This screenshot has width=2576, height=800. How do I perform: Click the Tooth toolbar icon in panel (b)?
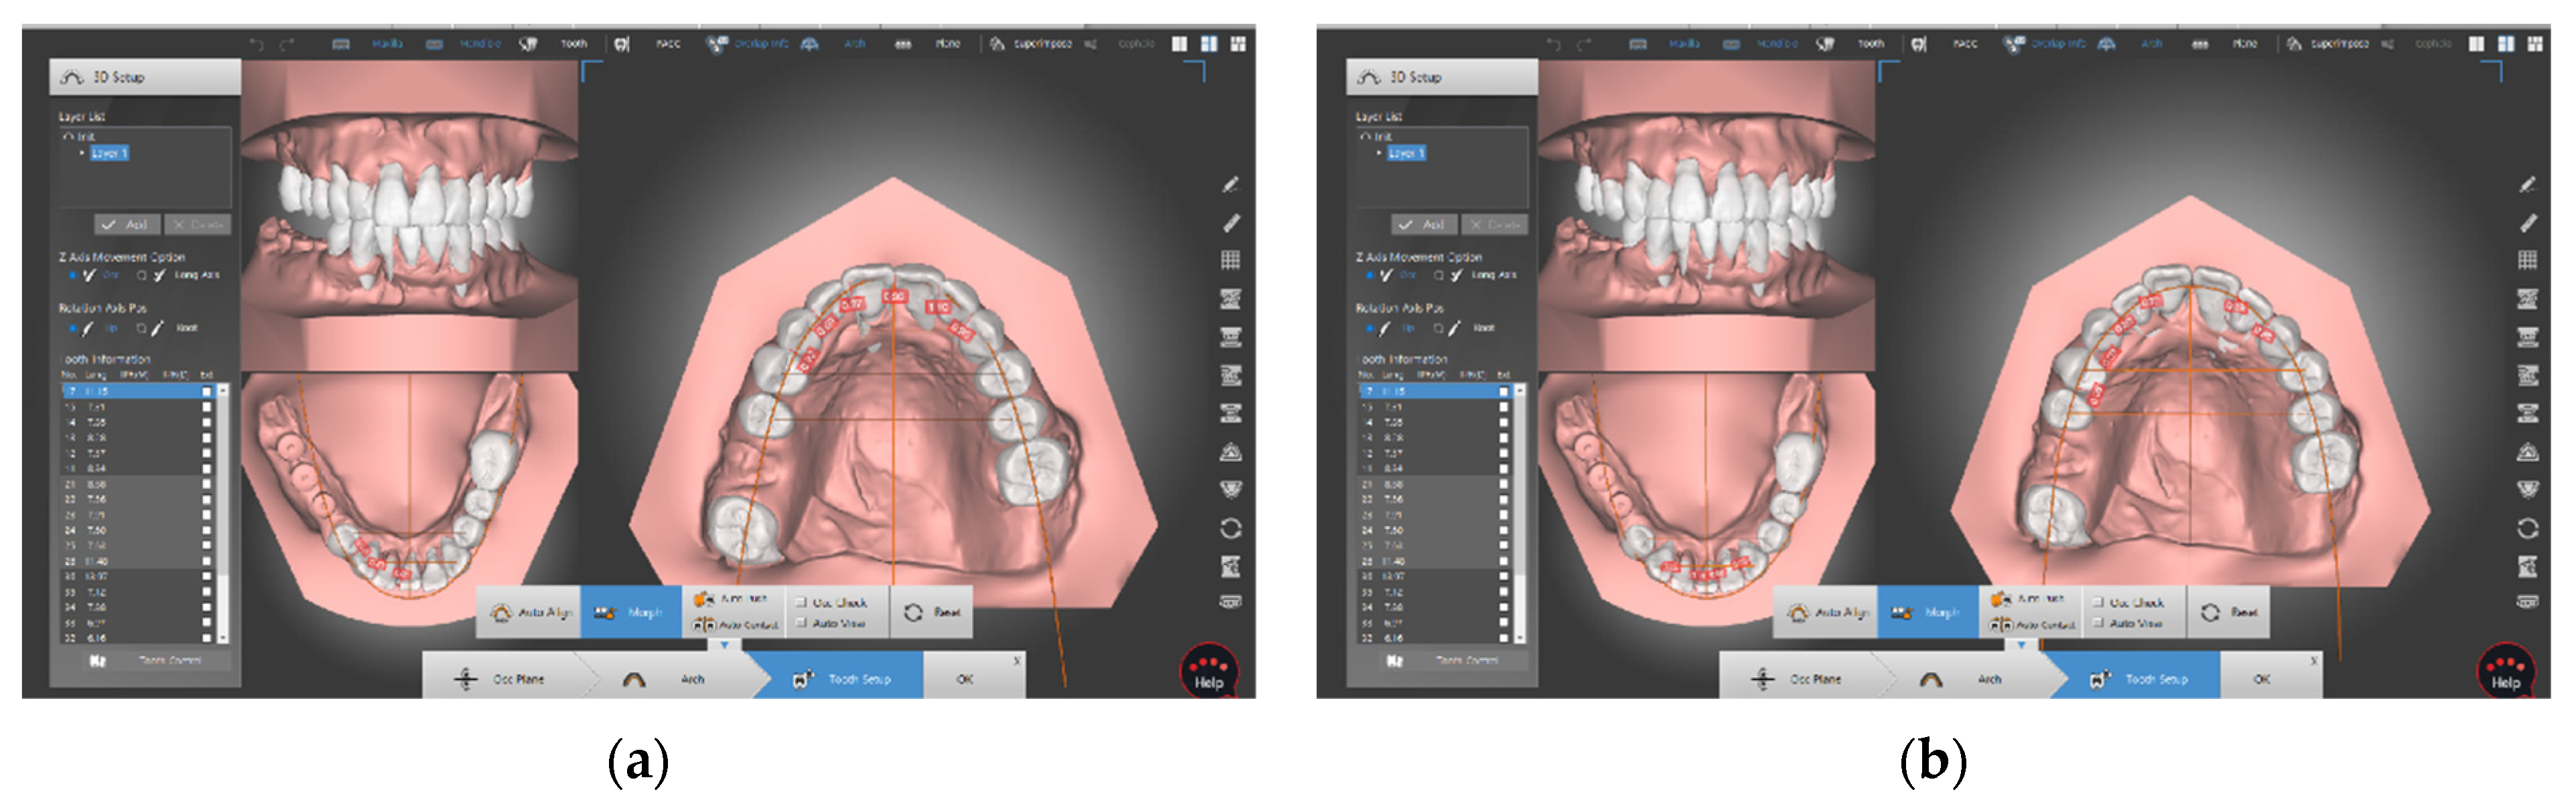1825,44
